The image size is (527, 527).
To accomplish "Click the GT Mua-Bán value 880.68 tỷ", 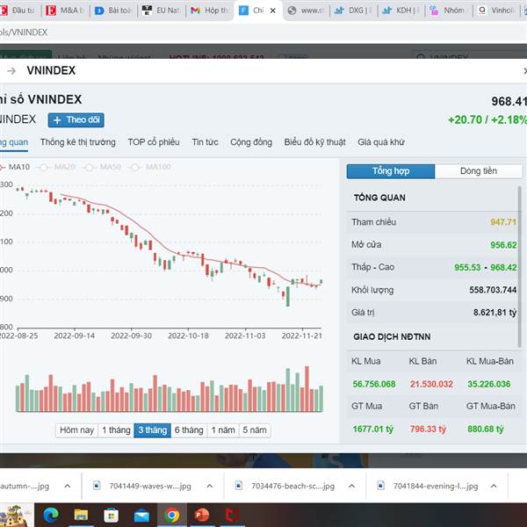I will pos(486,430).
